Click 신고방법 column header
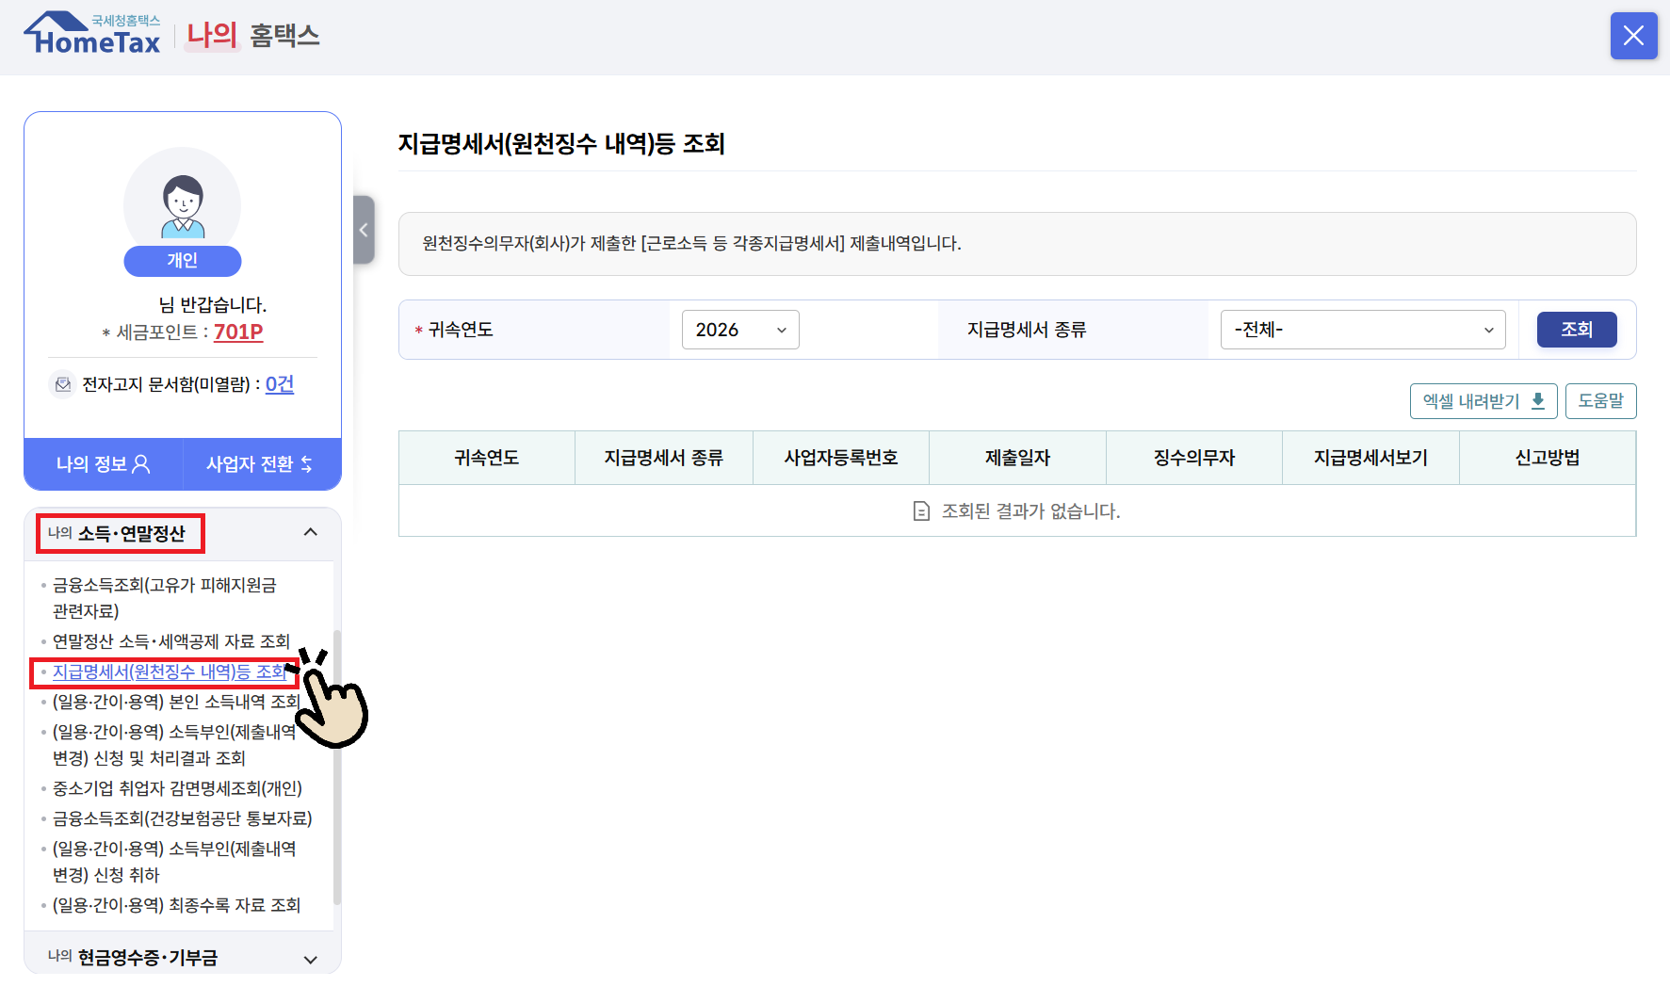Screen dimensions: 1670x987 (x=1548, y=458)
